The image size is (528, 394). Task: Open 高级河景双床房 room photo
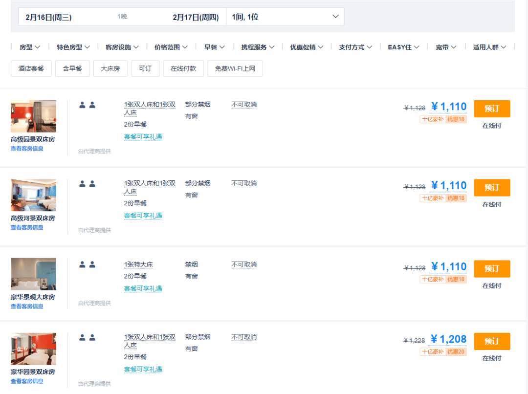[33, 196]
